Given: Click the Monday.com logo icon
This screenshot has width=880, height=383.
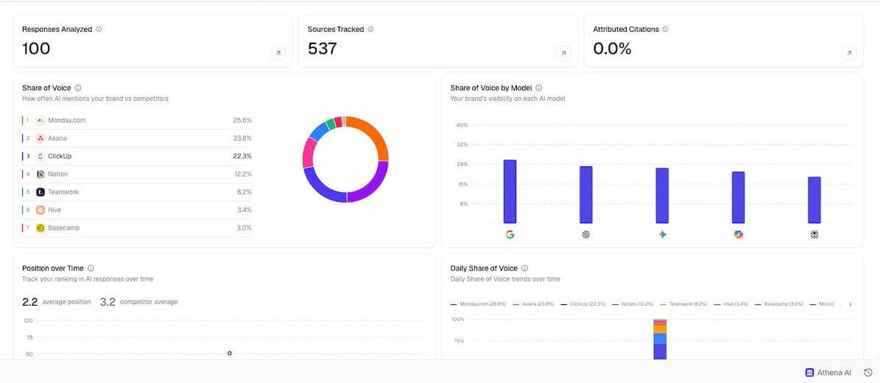Looking at the screenshot, I should coord(40,120).
